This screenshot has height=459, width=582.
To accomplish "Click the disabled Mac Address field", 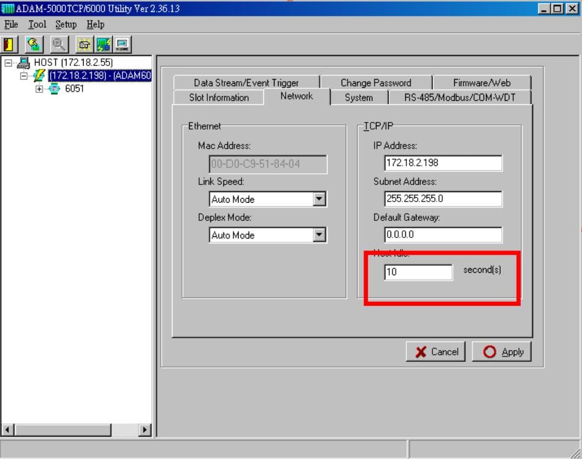I will tap(268, 164).
